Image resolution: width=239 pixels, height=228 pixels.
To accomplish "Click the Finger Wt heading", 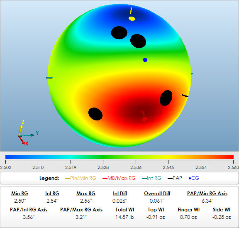I will [x=188, y=210].
